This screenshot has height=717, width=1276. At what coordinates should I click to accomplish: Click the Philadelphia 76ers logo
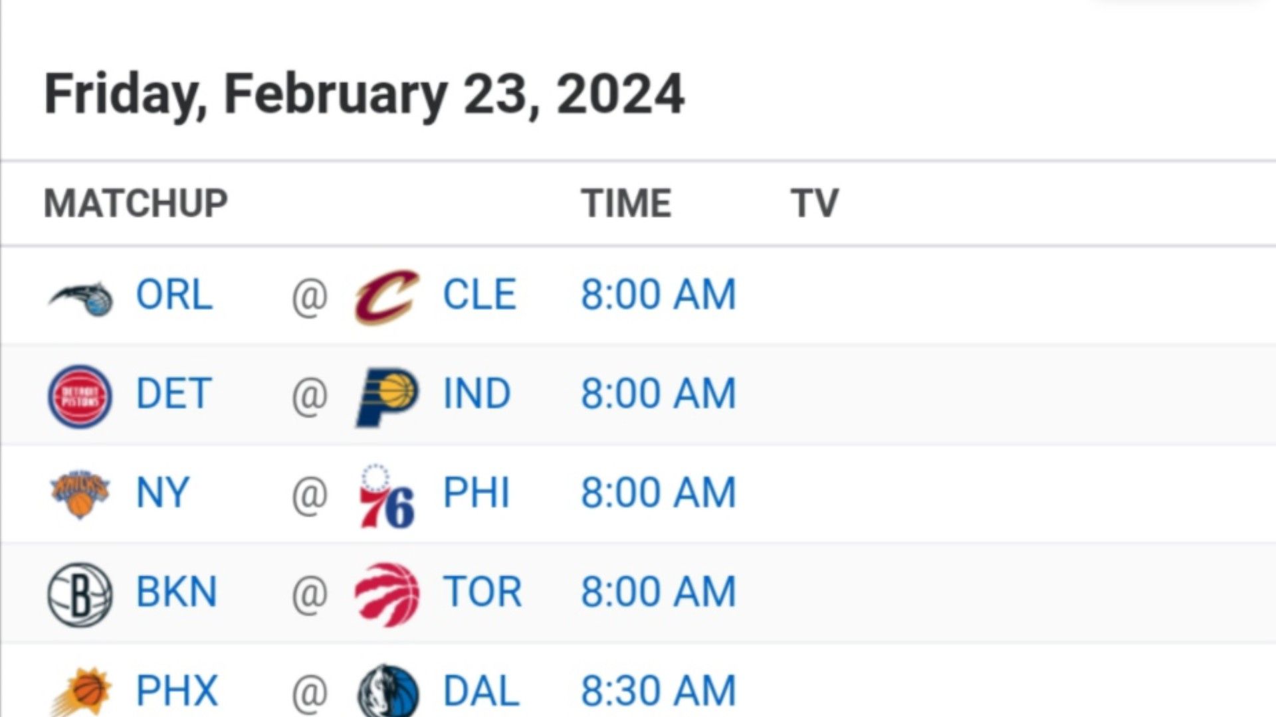pyautogui.click(x=387, y=496)
